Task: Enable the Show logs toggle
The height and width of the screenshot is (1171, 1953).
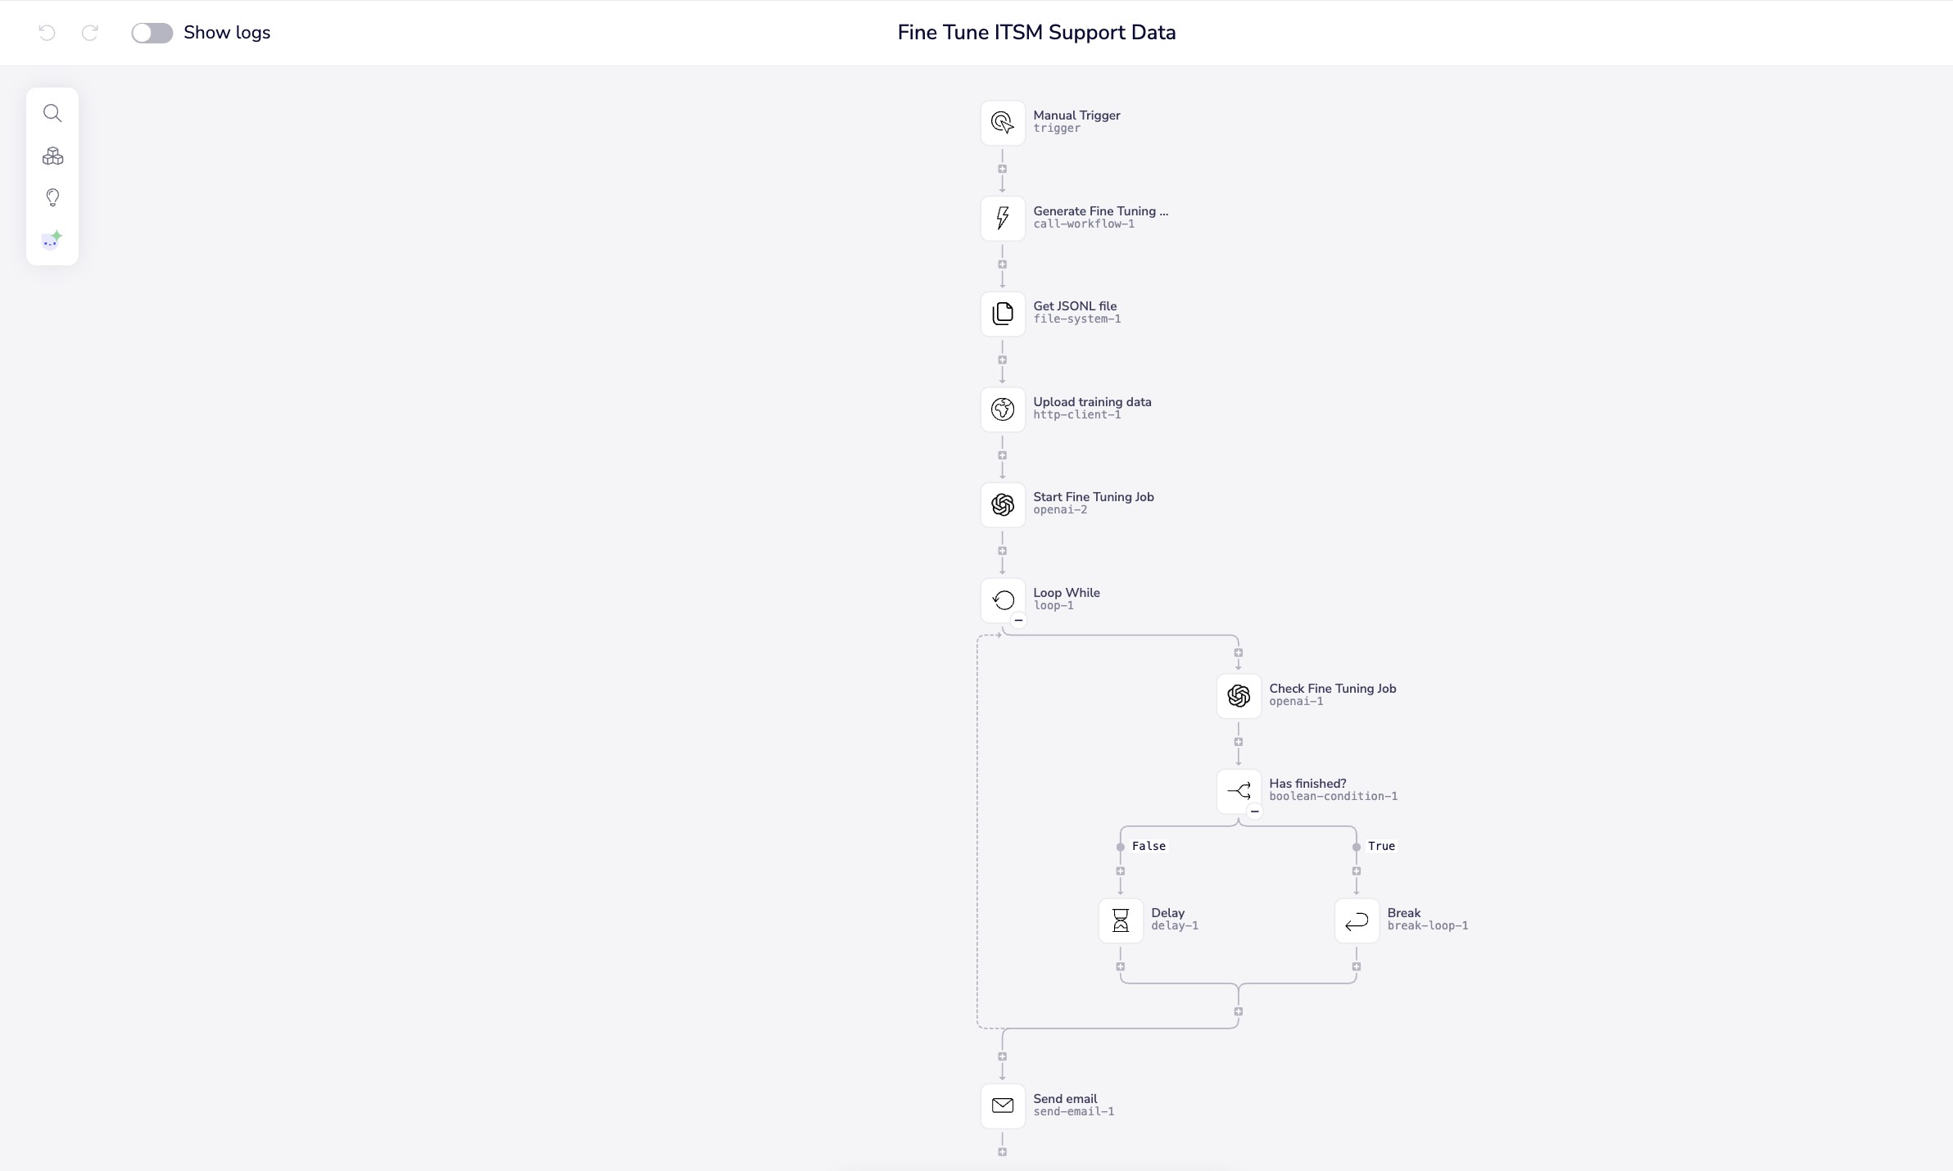Action: 152,33
